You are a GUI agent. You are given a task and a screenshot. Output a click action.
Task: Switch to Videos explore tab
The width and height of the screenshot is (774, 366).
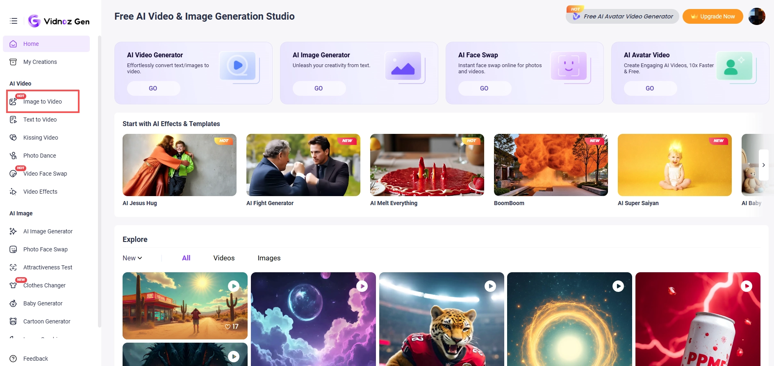(224, 258)
